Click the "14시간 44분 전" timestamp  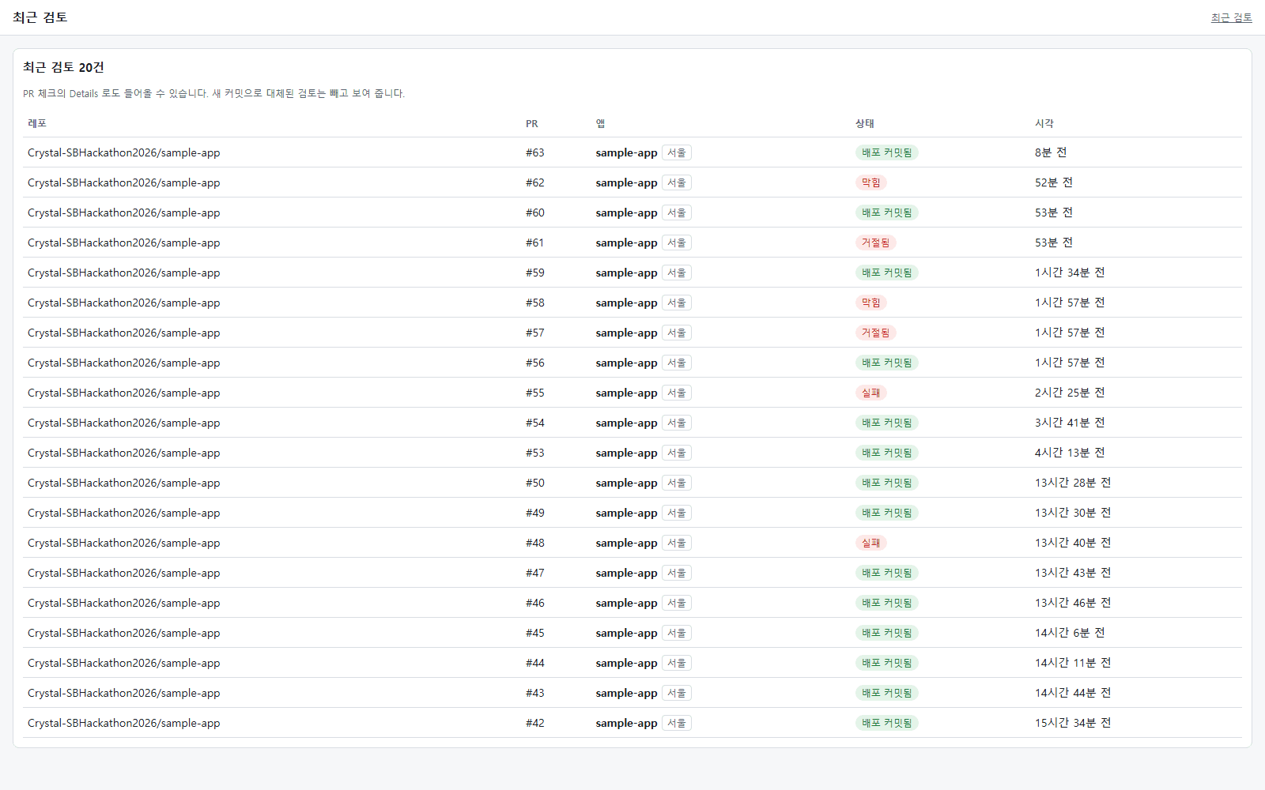point(1073,693)
